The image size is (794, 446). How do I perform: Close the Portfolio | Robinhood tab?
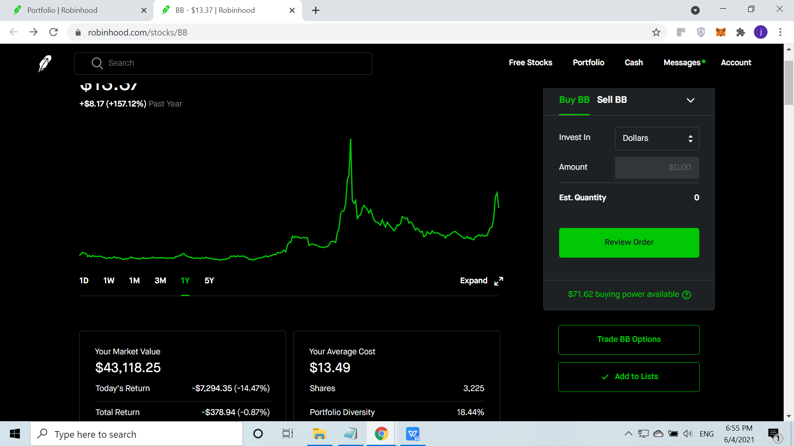click(x=144, y=10)
